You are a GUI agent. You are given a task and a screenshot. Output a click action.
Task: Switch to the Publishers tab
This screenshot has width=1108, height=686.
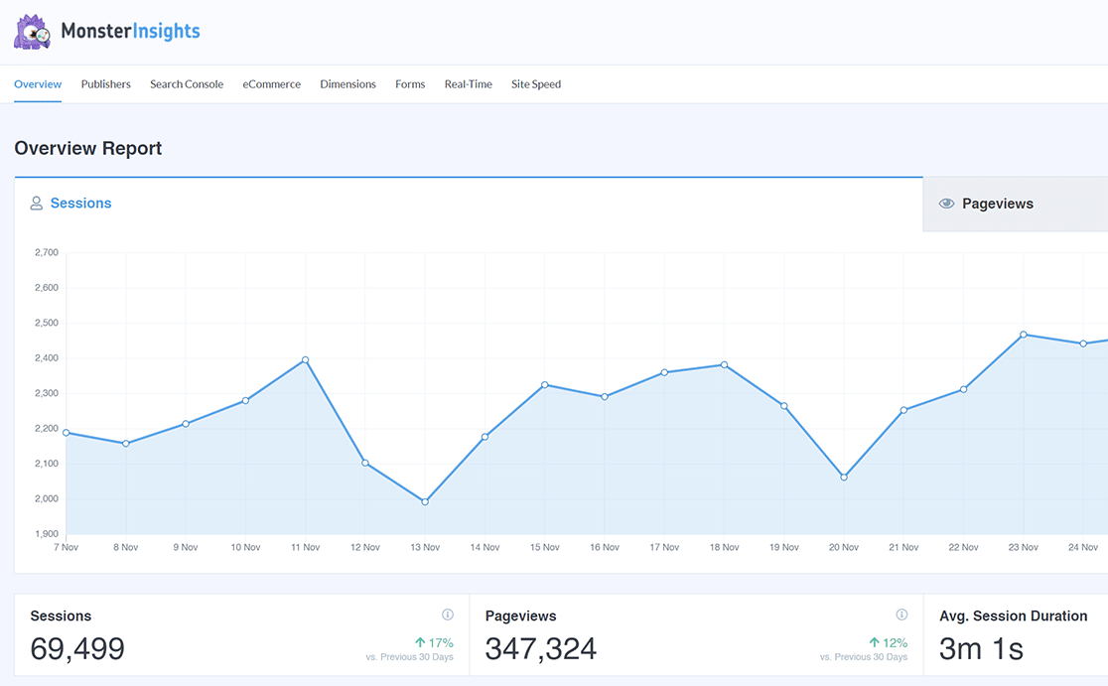(106, 84)
